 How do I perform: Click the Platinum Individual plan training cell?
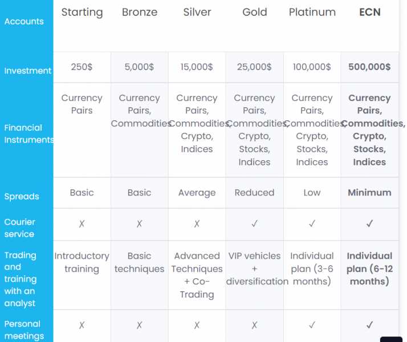click(x=312, y=268)
